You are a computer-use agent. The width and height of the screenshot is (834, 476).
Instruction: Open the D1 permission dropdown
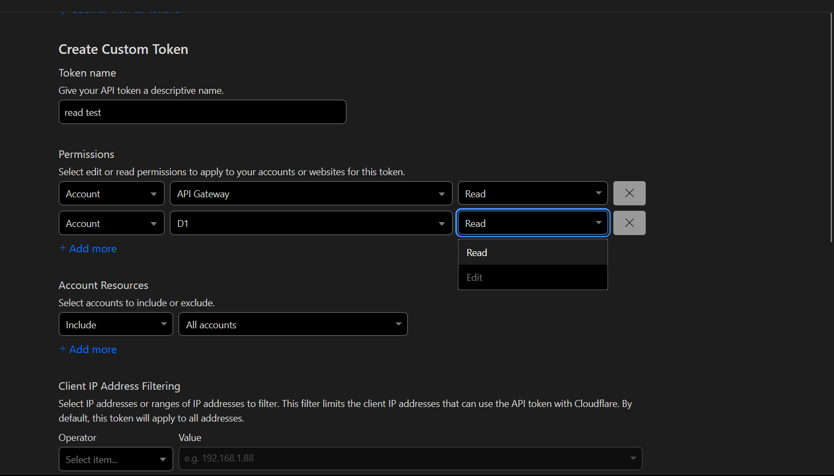(311, 223)
